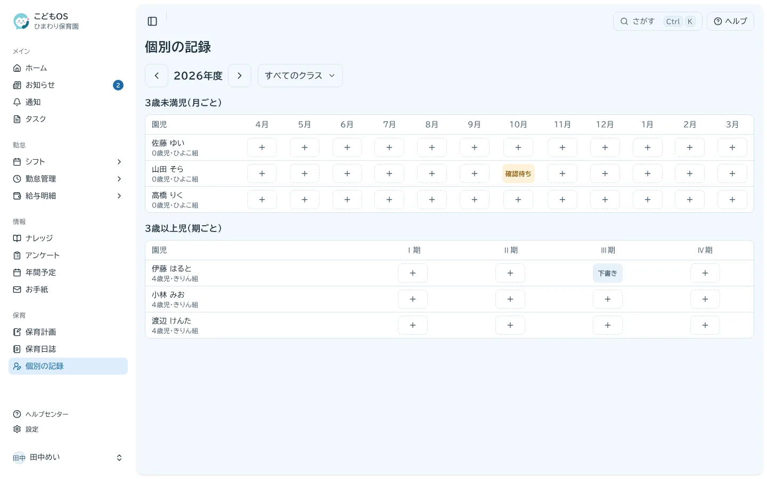Image resolution: width=767 pixels, height=479 pixels.
Task: Select 個別の記録 sidebar item
Action: pyautogui.click(x=68, y=366)
